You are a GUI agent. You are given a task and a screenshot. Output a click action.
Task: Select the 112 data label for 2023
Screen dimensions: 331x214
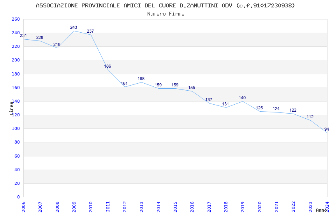310,117
